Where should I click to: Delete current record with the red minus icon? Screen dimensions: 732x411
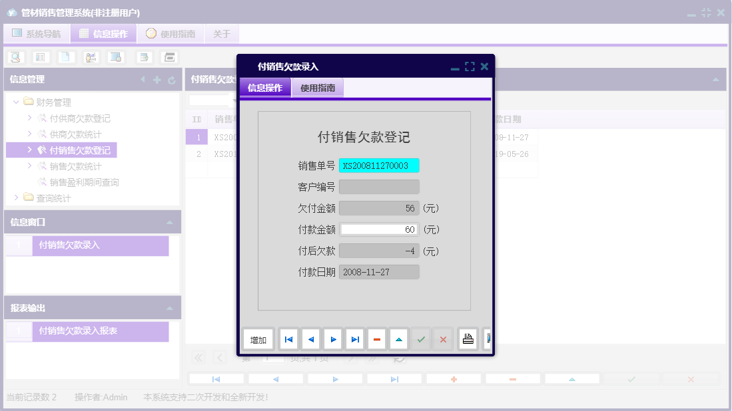click(x=376, y=339)
